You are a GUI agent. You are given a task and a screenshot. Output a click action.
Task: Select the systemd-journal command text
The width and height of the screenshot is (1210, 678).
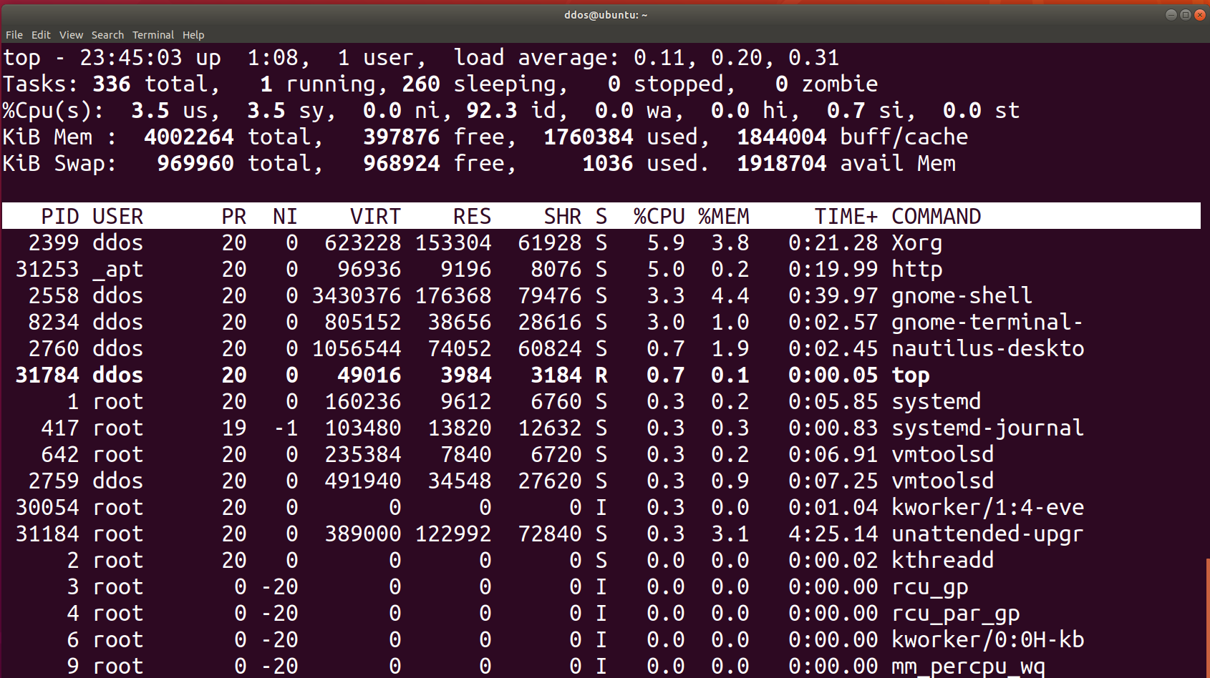point(988,428)
